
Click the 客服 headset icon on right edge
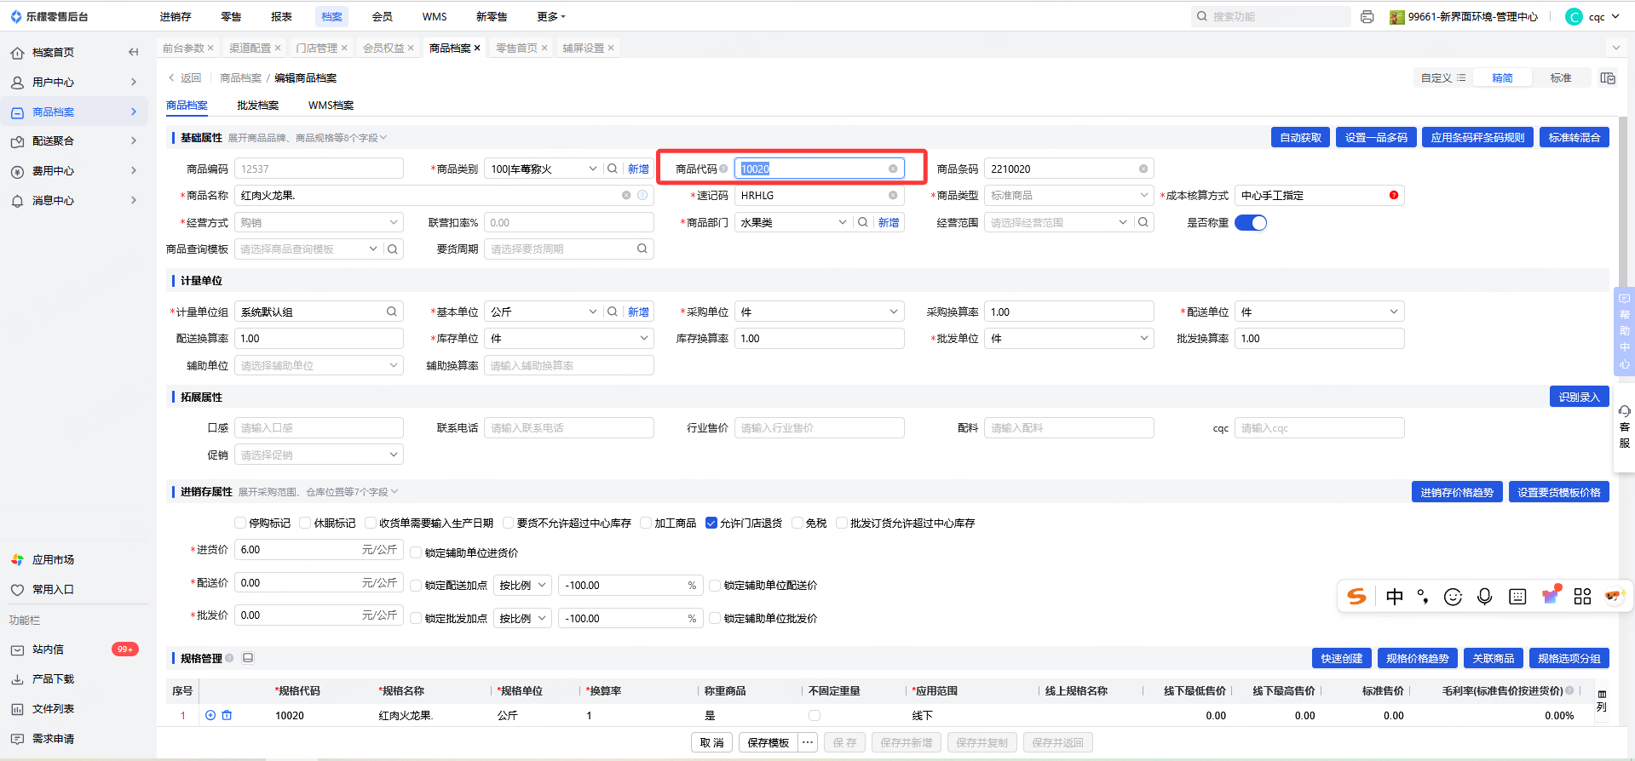tap(1625, 411)
